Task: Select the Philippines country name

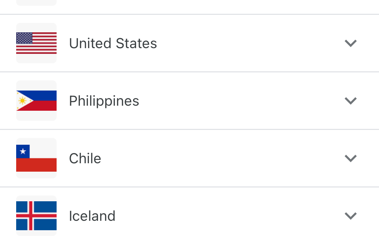Action: coord(104,101)
